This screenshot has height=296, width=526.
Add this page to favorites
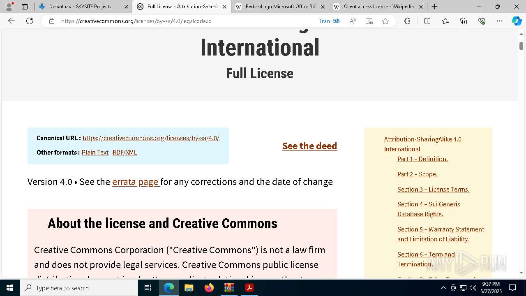click(385, 21)
